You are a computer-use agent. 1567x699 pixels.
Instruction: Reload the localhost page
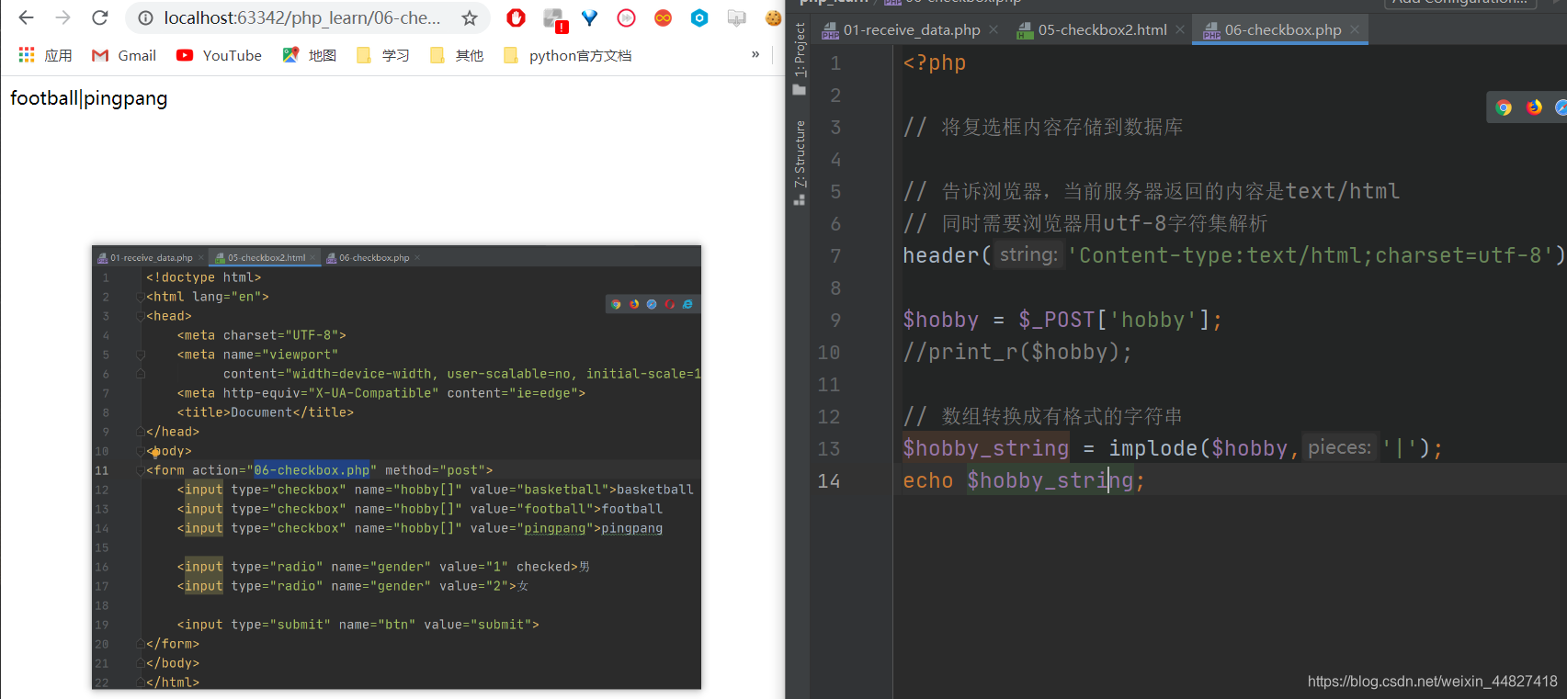click(x=99, y=17)
